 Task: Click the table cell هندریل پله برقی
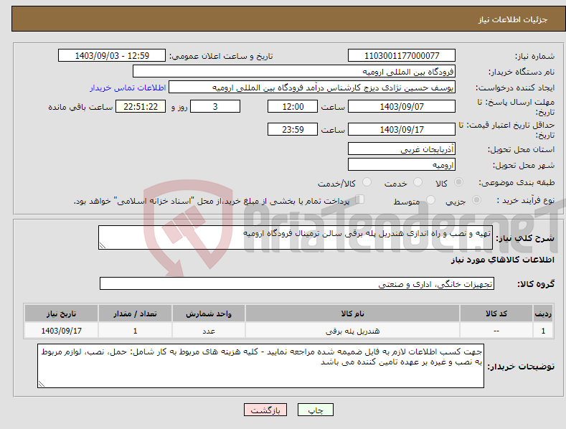352,331
